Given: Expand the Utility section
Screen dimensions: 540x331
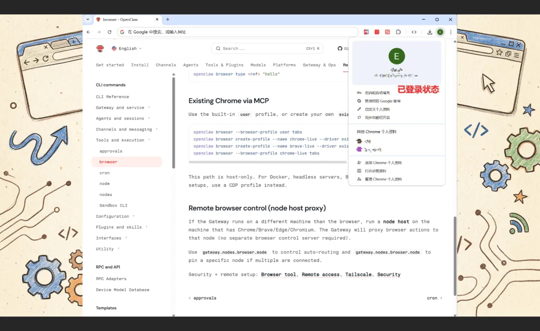Looking at the screenshot, I should pyautogui.click(x=108, y=248).
